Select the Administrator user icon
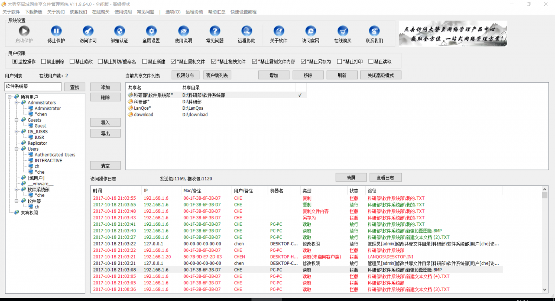The image size is (555, 301). (x=31, y=108)
